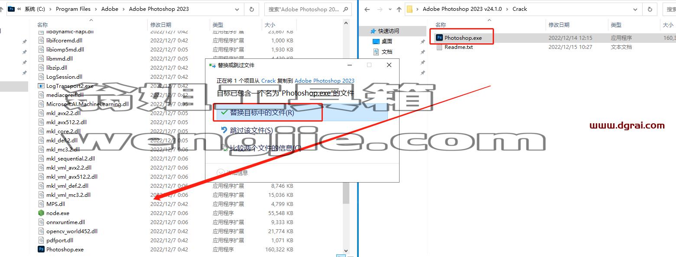
Task: Click left window vertical scrollbar thumb
Action: [x=346, y=193]
